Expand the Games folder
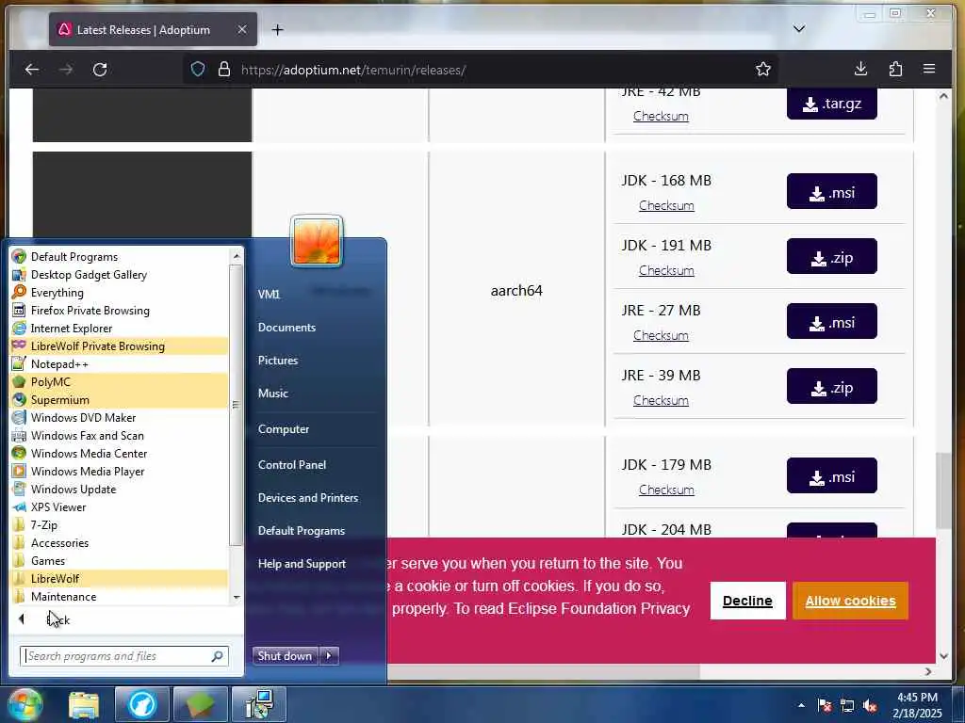This screenshot has height=723, width=965. [x=48, y=559]
